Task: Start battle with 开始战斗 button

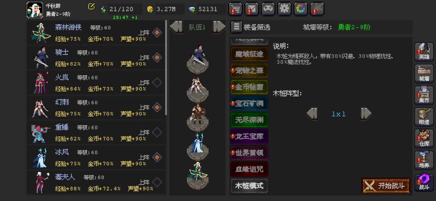Action: [x=386, y=186]
